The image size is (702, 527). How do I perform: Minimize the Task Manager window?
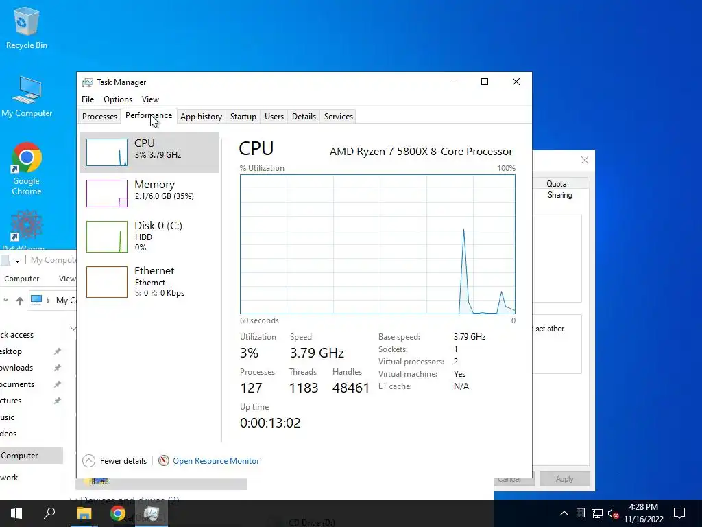coord(454,82)
